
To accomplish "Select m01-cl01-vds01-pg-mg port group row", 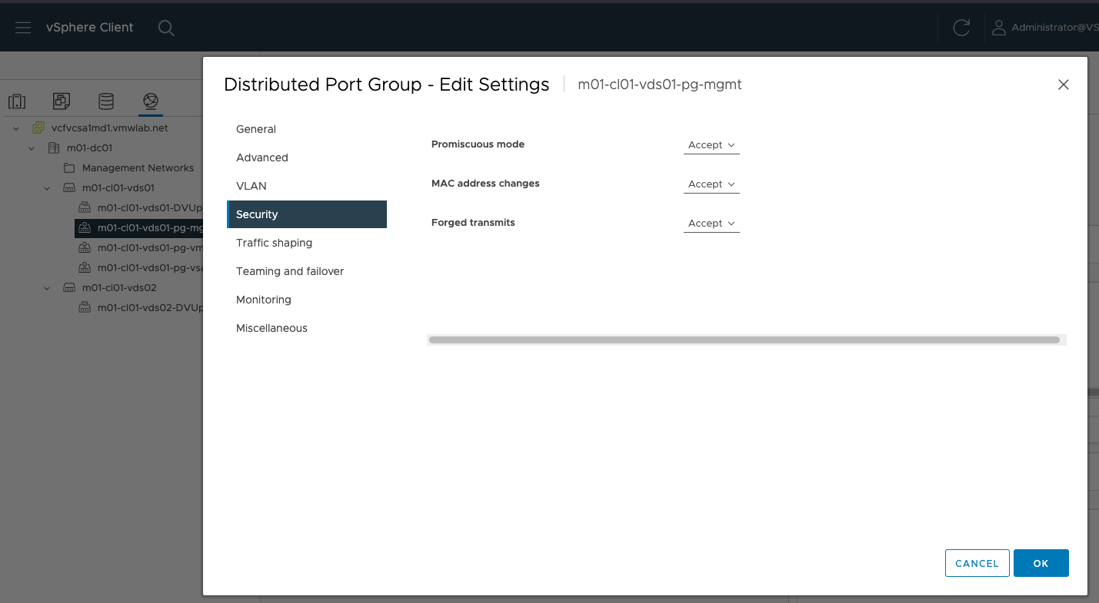I will (x=138, y=227).
